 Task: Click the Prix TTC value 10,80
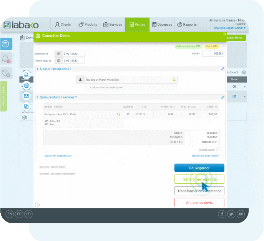tap(186, 115)
